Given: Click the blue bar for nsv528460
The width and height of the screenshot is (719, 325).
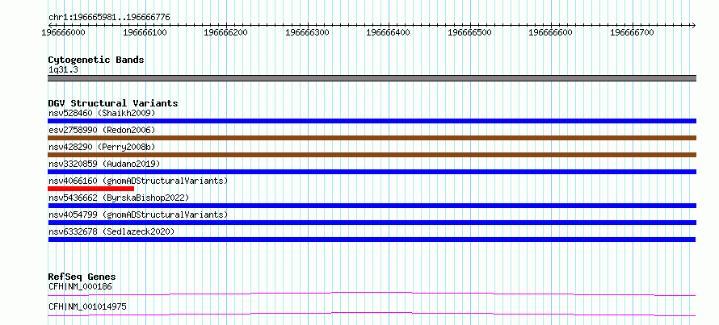Looking at the screenshot, I should click(x=372, y=121).
